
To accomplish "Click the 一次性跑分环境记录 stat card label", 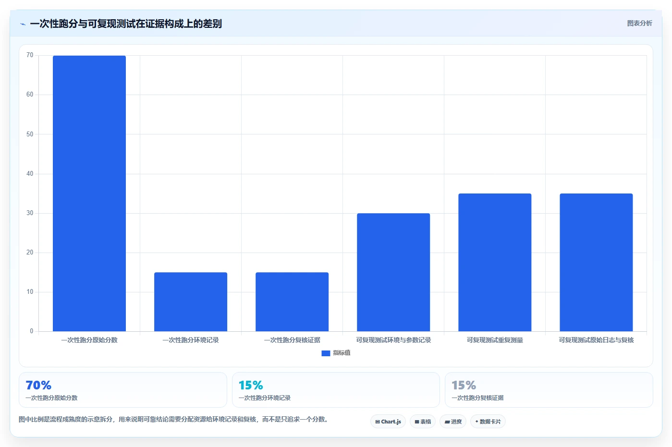I will [x=265, y=398].
